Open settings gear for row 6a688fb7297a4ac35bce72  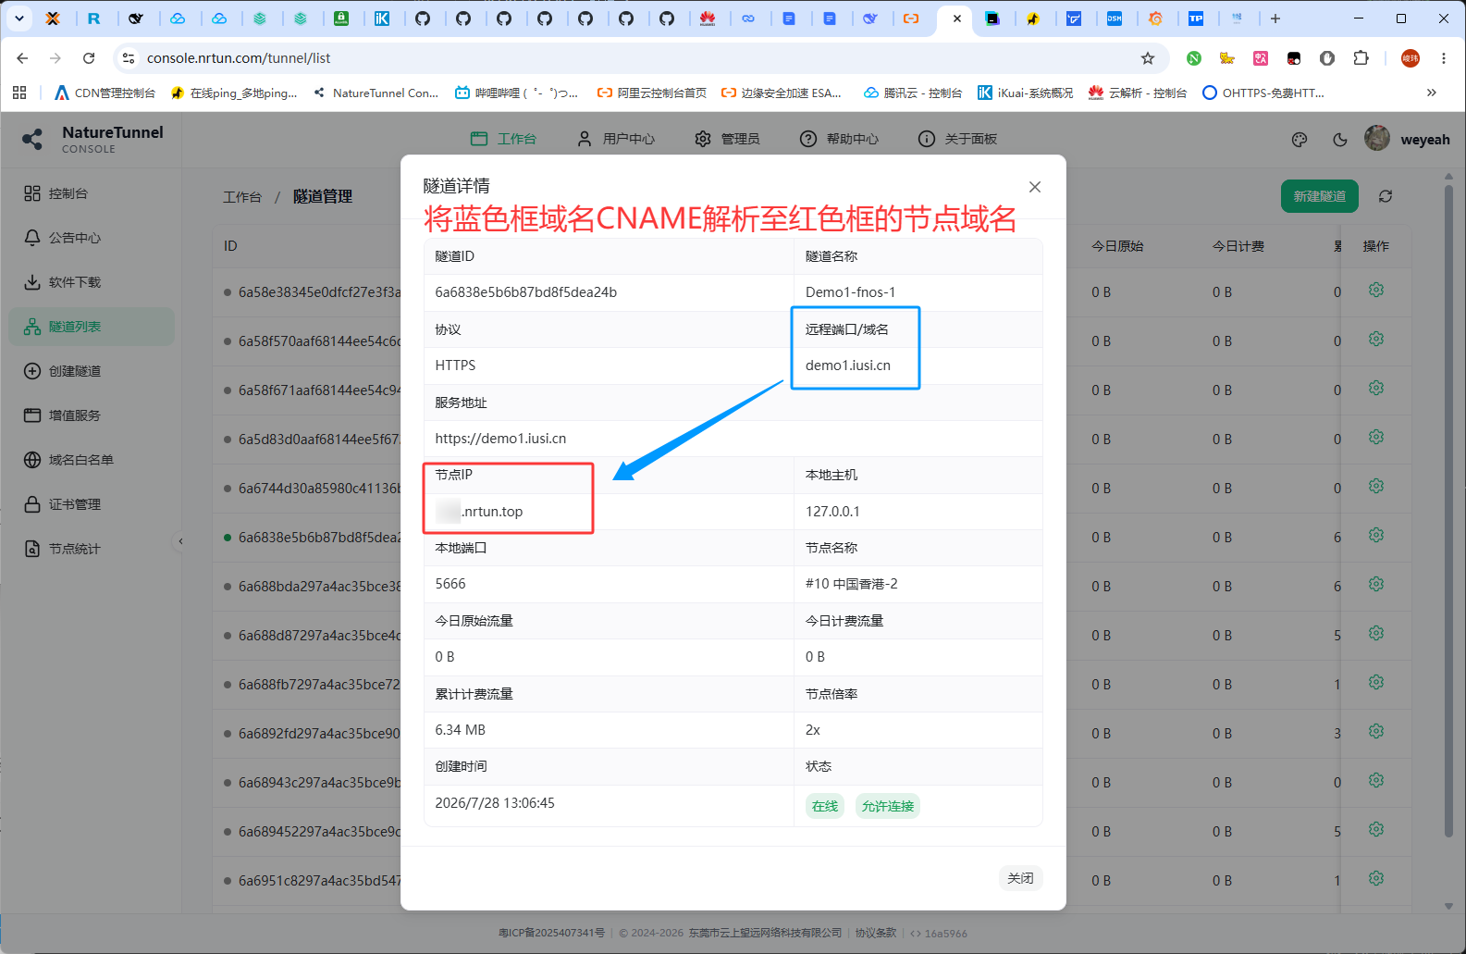pyautogui.click(x=1376, y=683)
